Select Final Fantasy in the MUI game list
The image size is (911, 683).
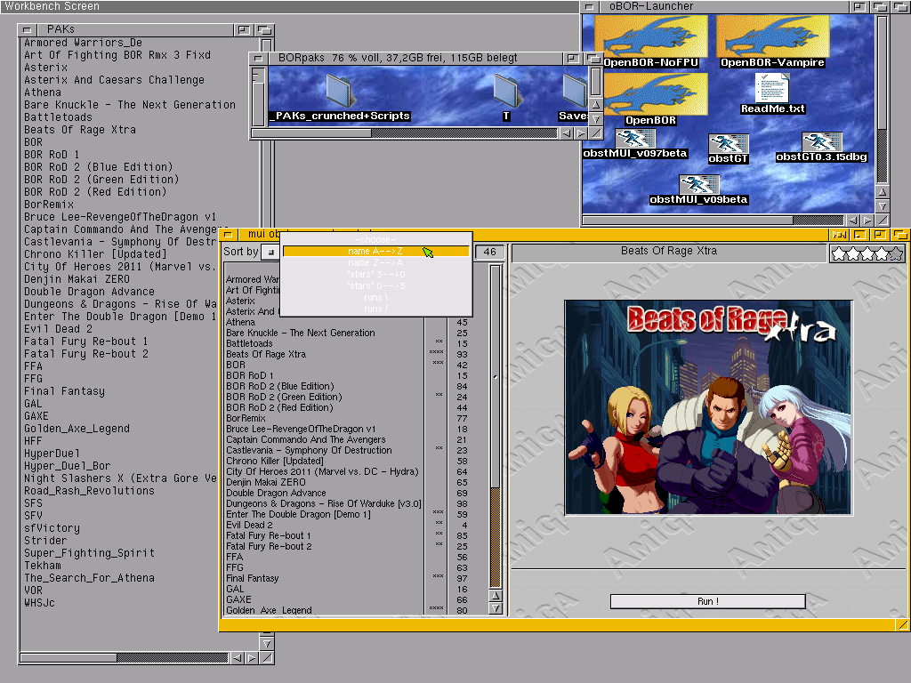252,578
